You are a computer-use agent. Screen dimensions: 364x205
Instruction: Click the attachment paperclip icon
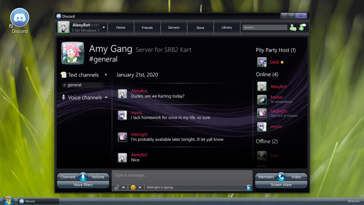117,187
